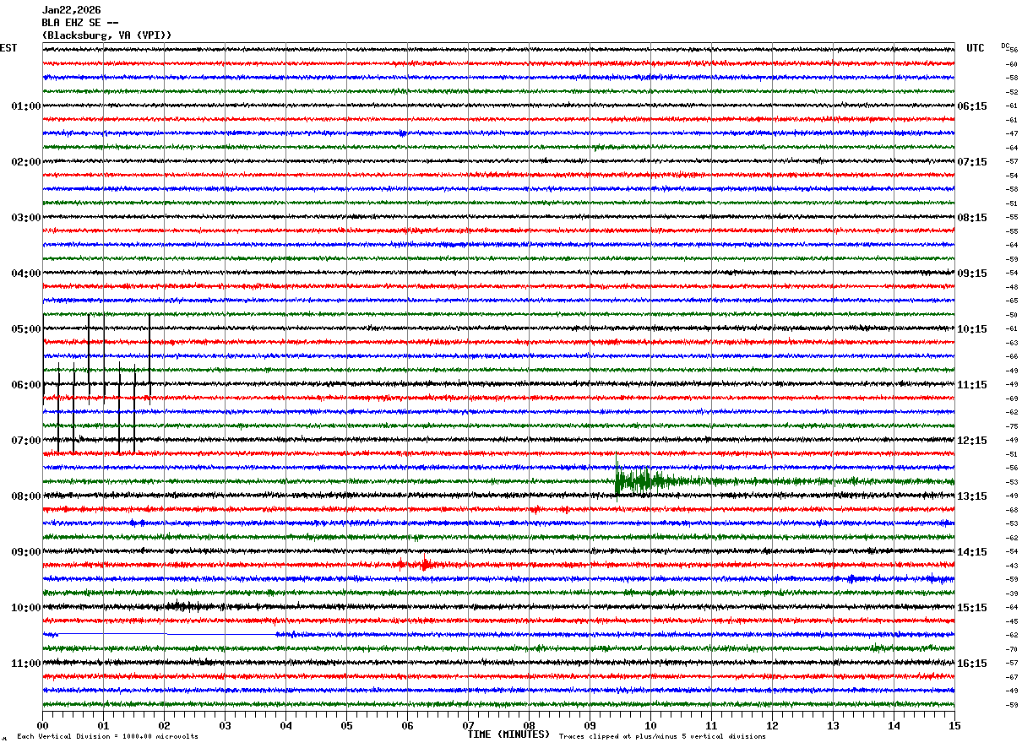This screenshot has width=1022, height=748.
Task: Click "Each Vertical Division = 1000.00 microvolts" note
Action: (x=107, y=737)
